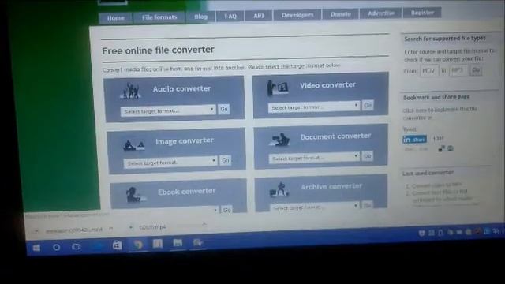This screenshot has width=505, height=284.
Task: Open second Last used converter link
Action: [443, 196]
